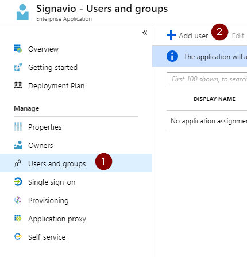Sort by DISPLAY NAME column header
247x257 pixels.
[214, 99]
